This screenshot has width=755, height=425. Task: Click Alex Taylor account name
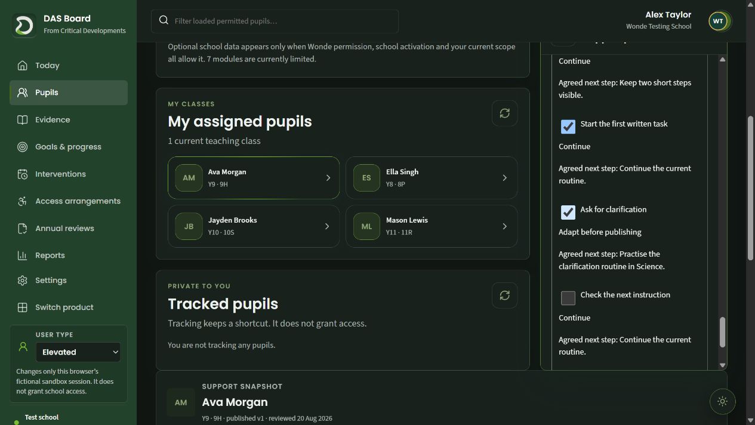(668, 15)
